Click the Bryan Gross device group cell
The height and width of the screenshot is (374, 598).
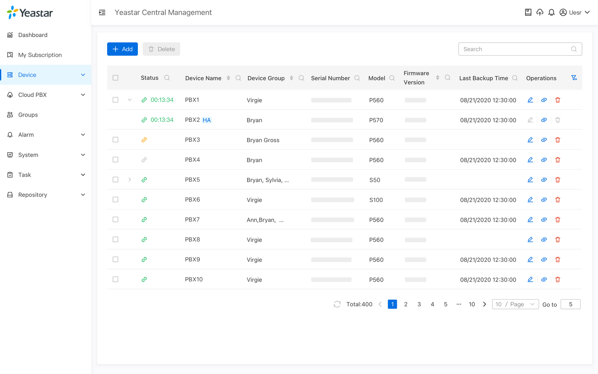[263, 140]
